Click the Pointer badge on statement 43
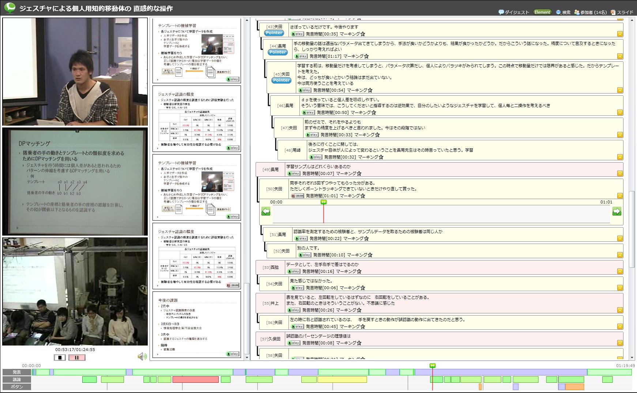The width and height of the screenshot is (637, 393). coord(274,33)
